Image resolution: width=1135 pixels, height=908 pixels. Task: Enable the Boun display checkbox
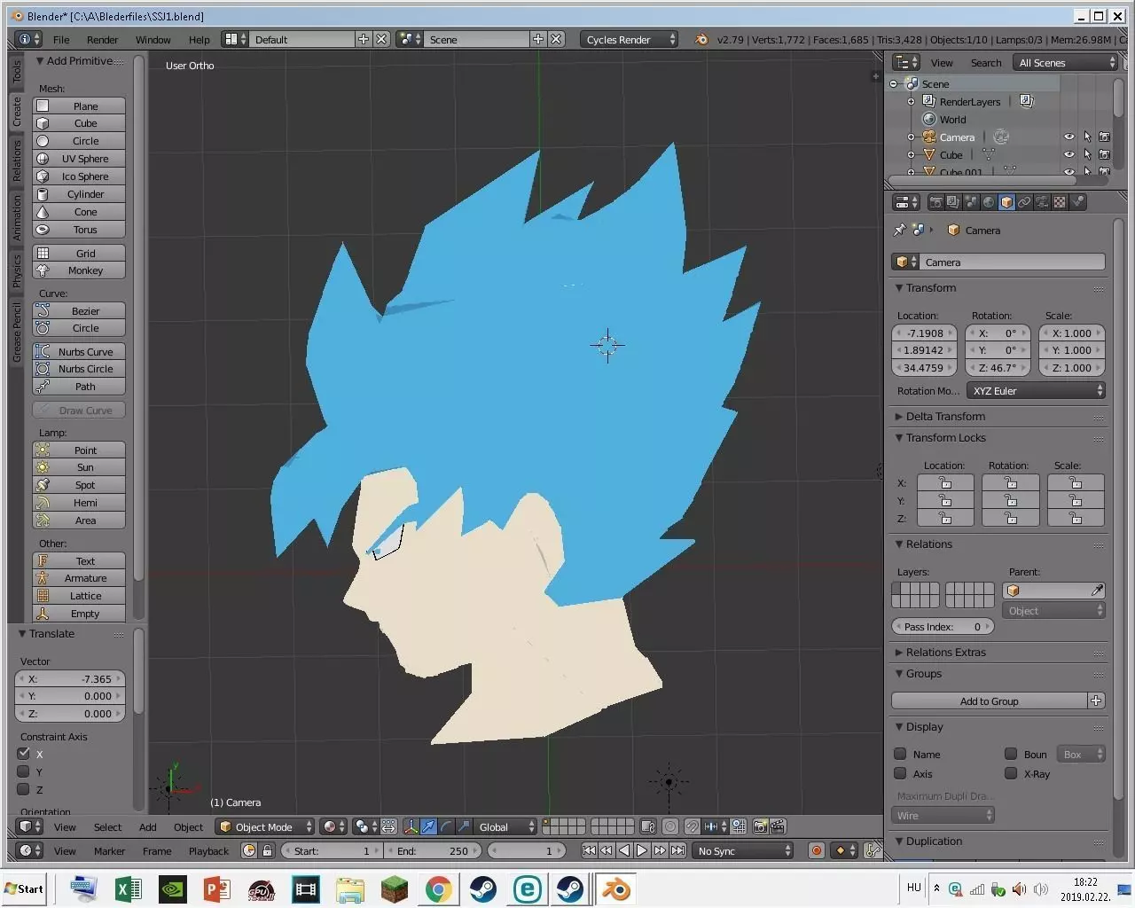coord(1010,754)
